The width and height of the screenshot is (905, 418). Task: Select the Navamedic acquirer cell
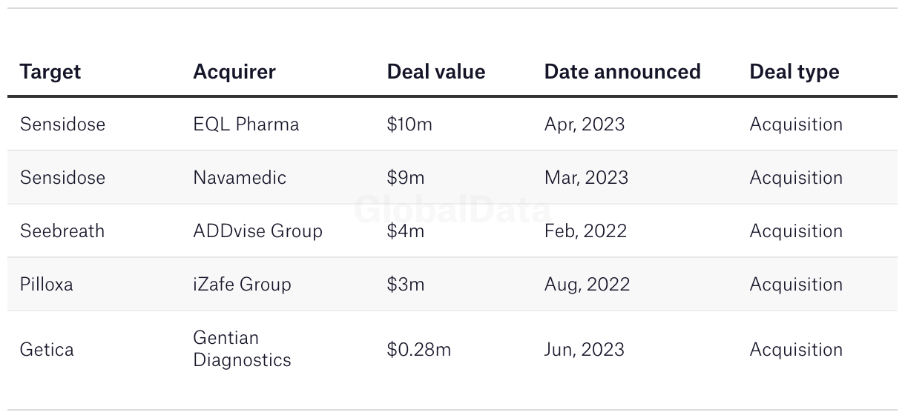pyautogui.click(x=239, y=178)
